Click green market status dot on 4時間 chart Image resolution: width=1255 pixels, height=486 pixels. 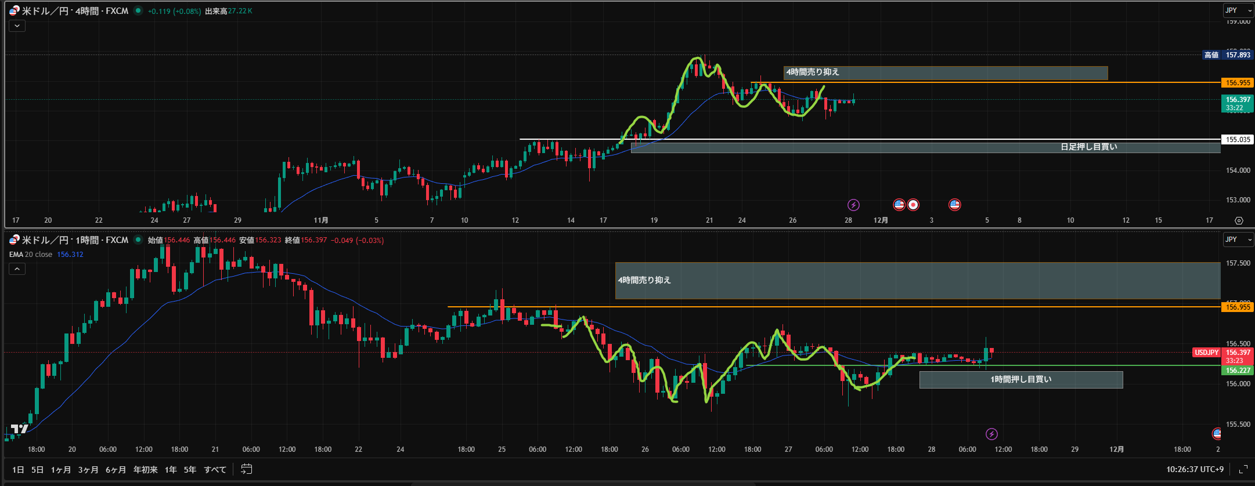138,10
